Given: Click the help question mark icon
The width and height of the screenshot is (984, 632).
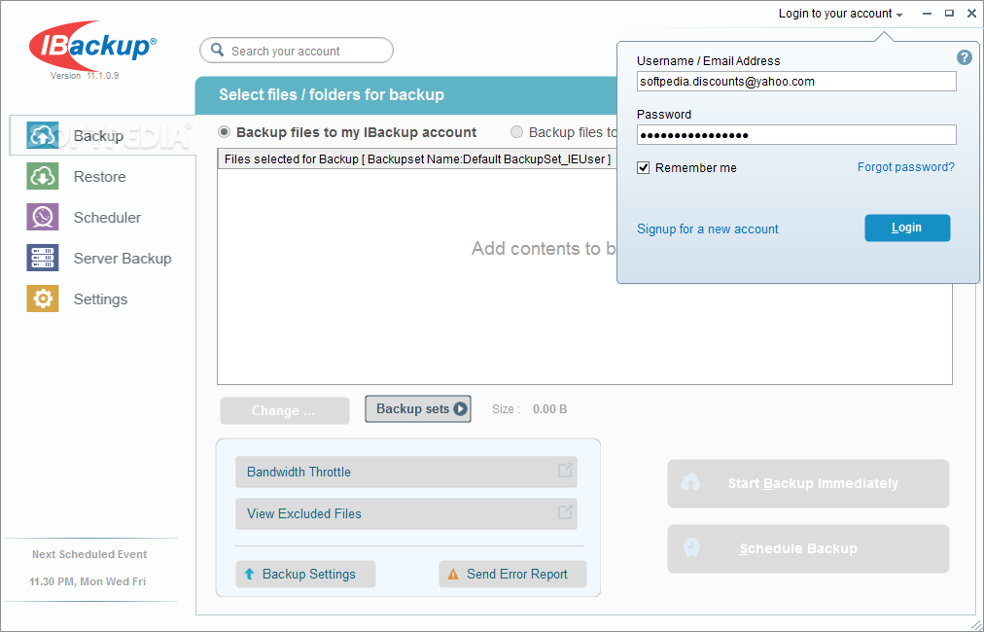Looking at the screenshot, I should (x=964, y=57).
